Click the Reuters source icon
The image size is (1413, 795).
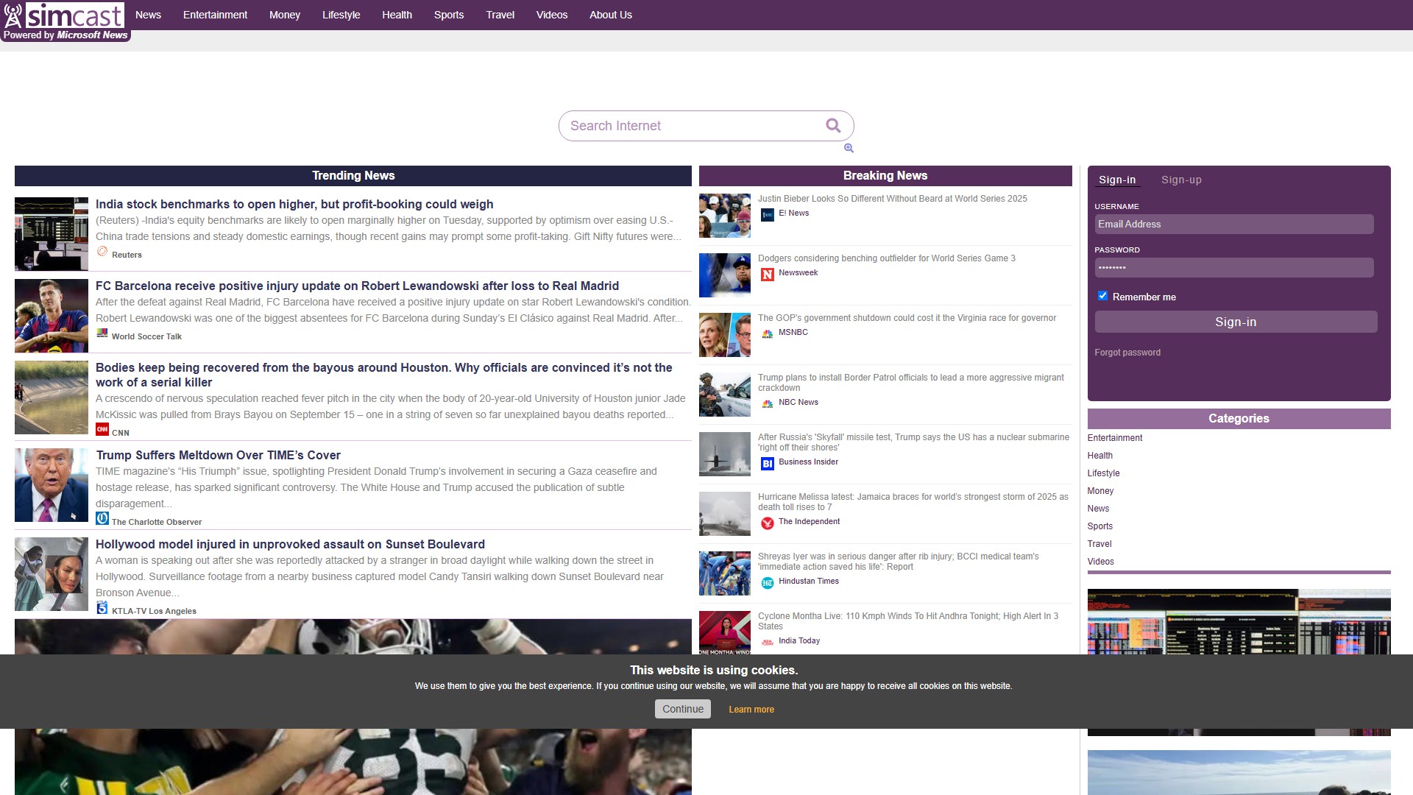click(102, 252)
